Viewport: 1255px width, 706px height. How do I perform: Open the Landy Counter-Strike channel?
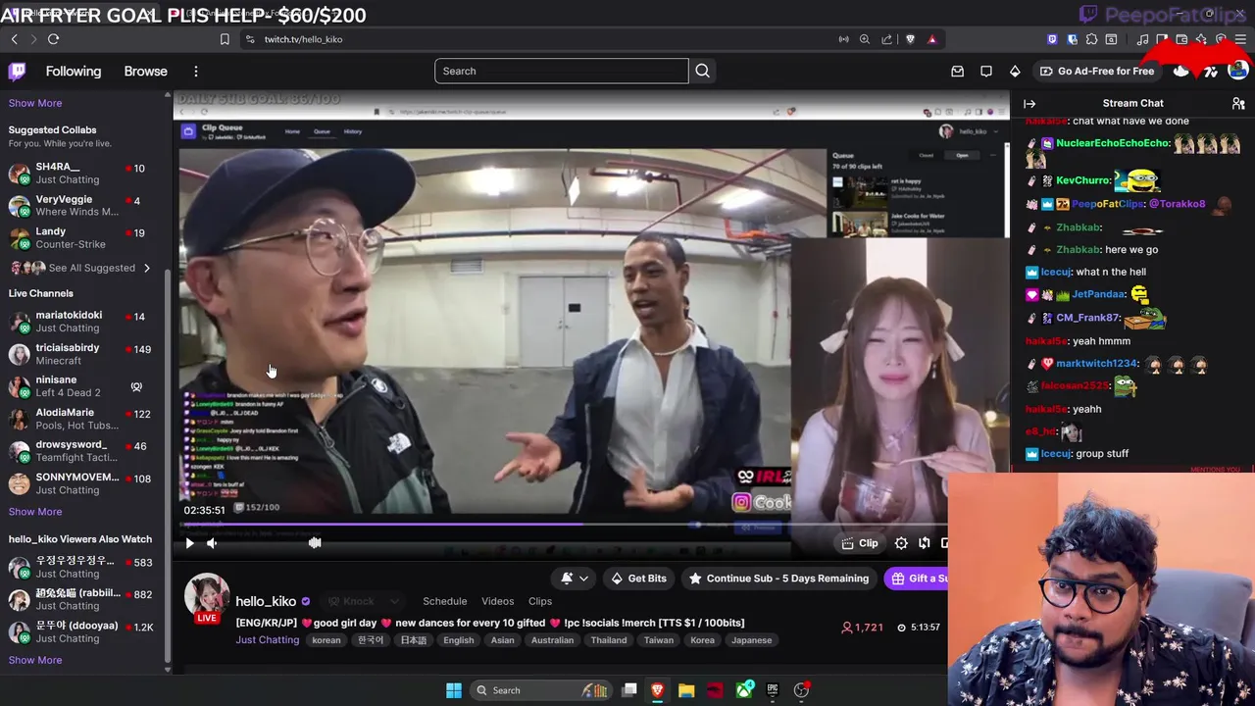(82, 238)
